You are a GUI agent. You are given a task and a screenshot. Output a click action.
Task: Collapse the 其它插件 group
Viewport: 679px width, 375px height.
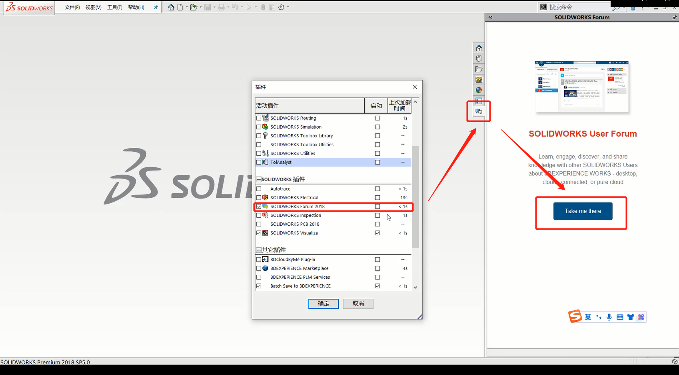(x=259, y=250)
